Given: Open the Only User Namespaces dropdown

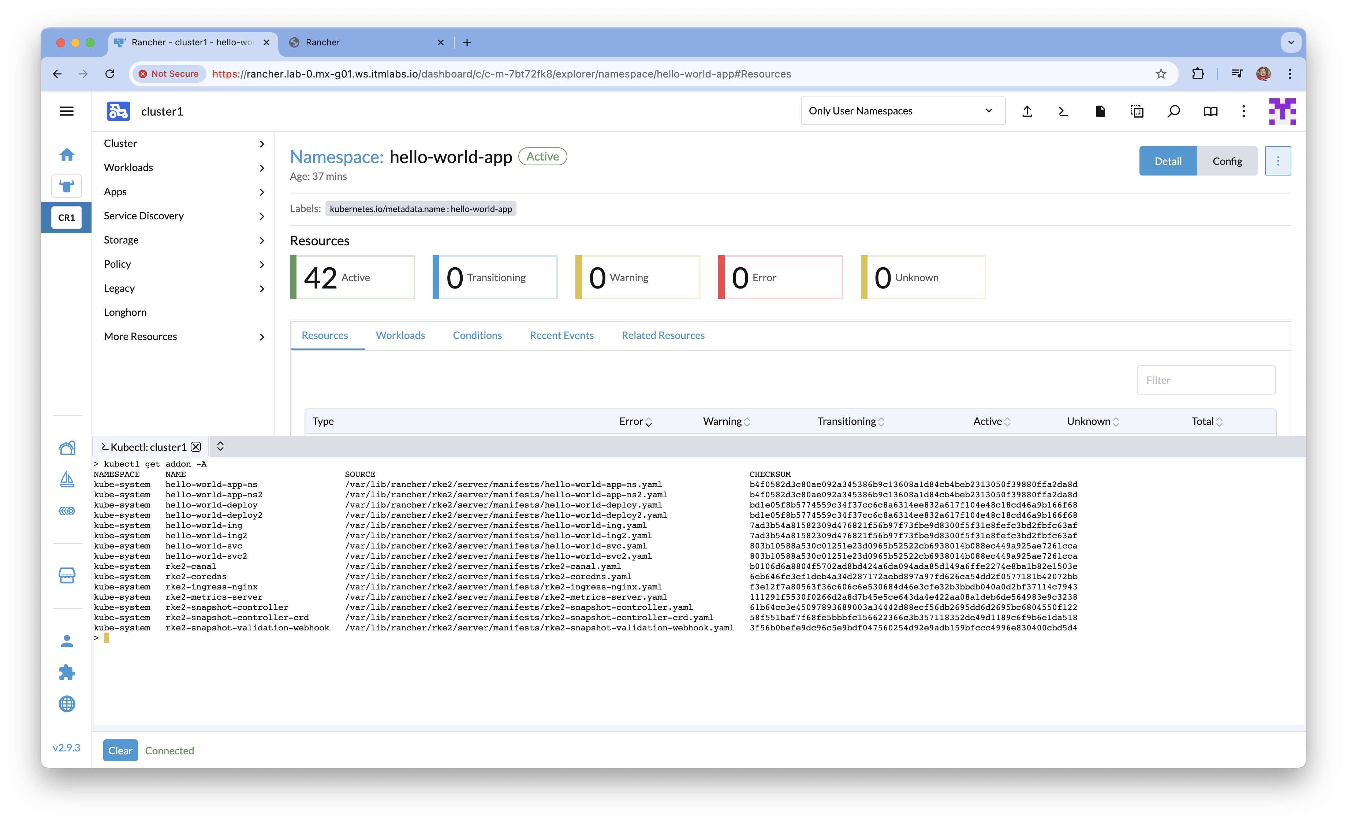Looking at the screenshot, I should coord(902,111).
